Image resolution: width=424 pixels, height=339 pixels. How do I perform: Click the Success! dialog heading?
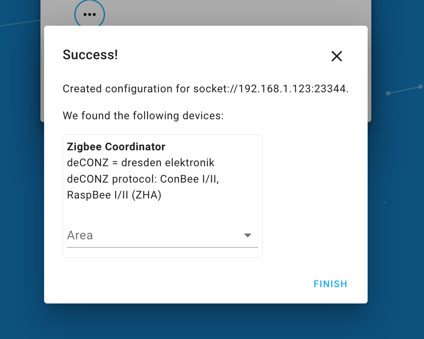click(90, 55)
